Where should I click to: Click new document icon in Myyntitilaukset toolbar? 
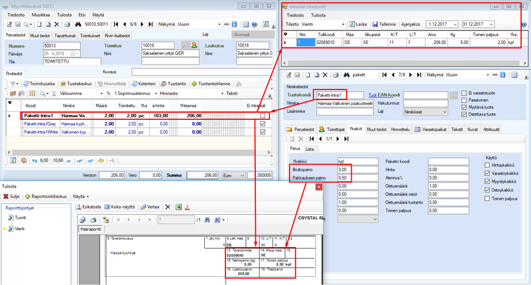pos(40,24)
